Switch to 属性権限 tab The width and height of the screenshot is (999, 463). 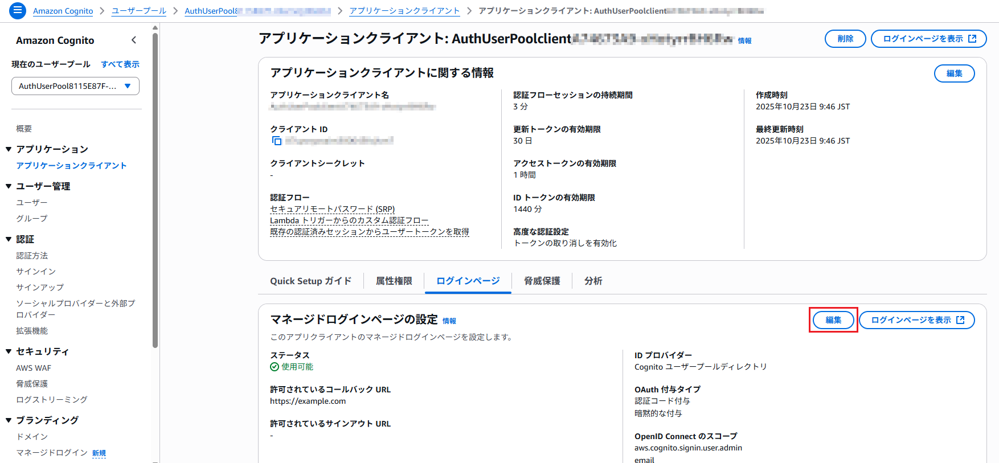pos(394,281)
